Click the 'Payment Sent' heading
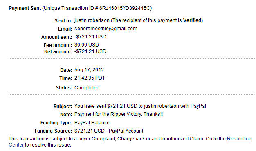The image size is (256, 151). pyautogui.click(x=25, y=8)
